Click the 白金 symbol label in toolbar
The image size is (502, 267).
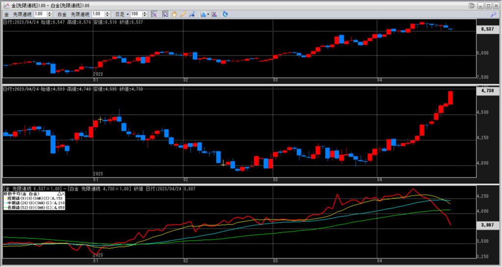[62, 14]
